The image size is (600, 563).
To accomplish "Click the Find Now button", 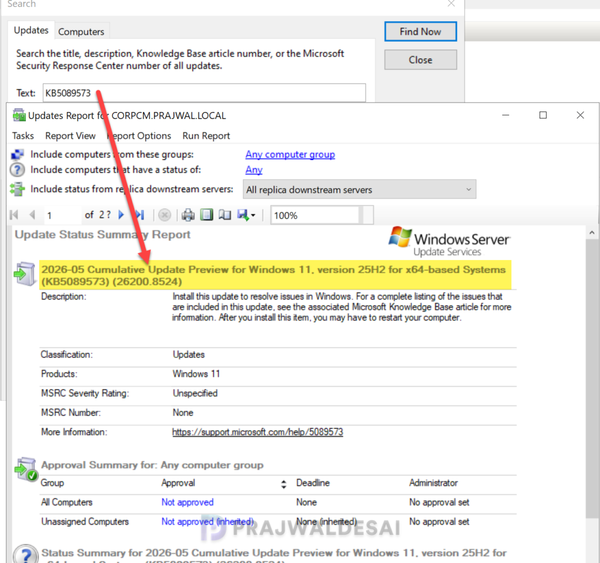I will (x=421, y=32).
